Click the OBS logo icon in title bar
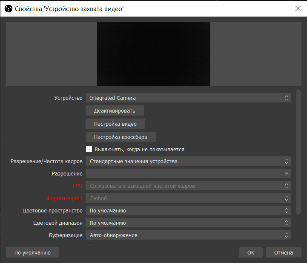The width and height of the screenshot is (307, 263). pyautogui.click(x=9, y=8)
